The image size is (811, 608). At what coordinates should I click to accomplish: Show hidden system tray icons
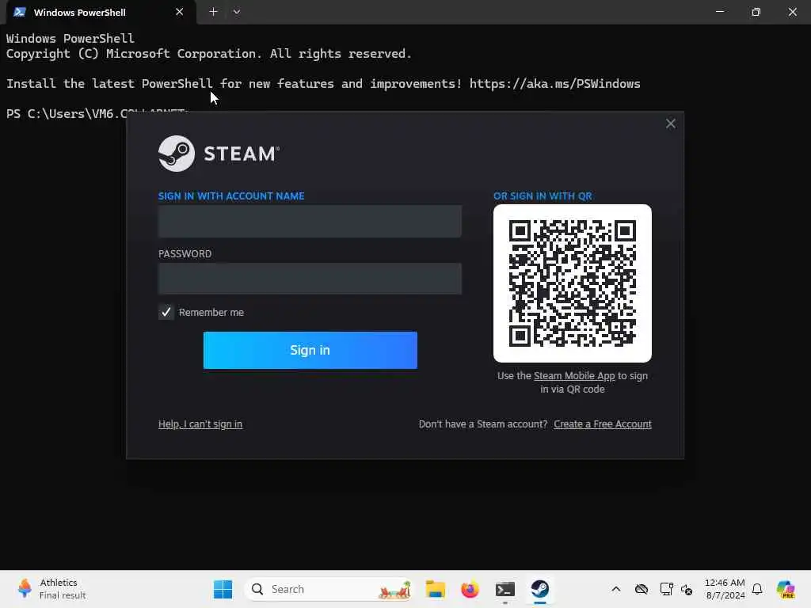(x=615, y=589)
